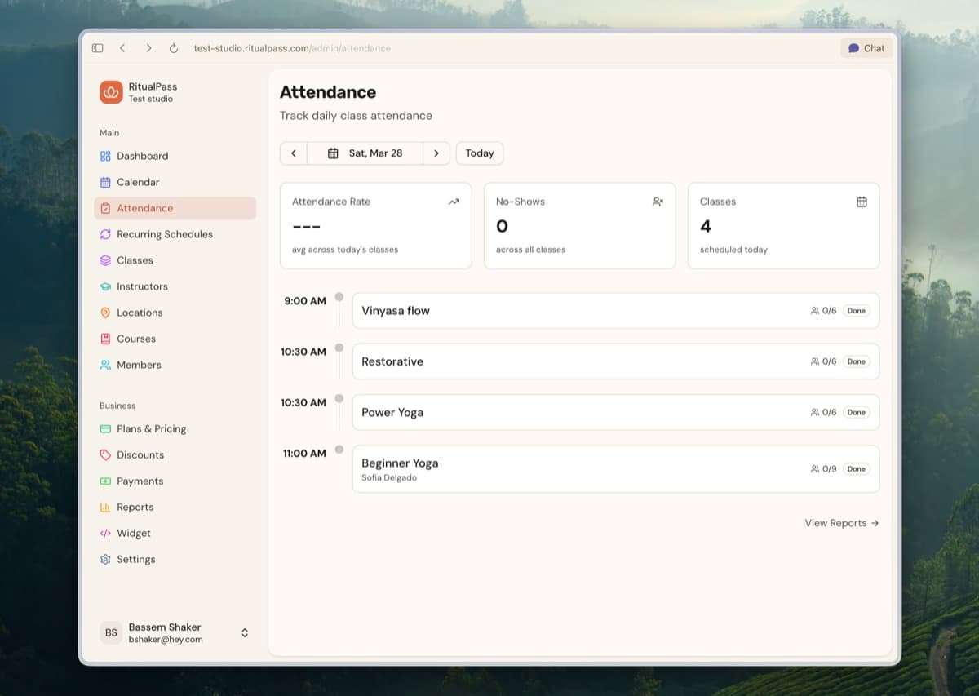The height and width of the screenshot is (696, 979).
Task: Open Recurring Schedules in sidebar
Action: pos(175,234)
